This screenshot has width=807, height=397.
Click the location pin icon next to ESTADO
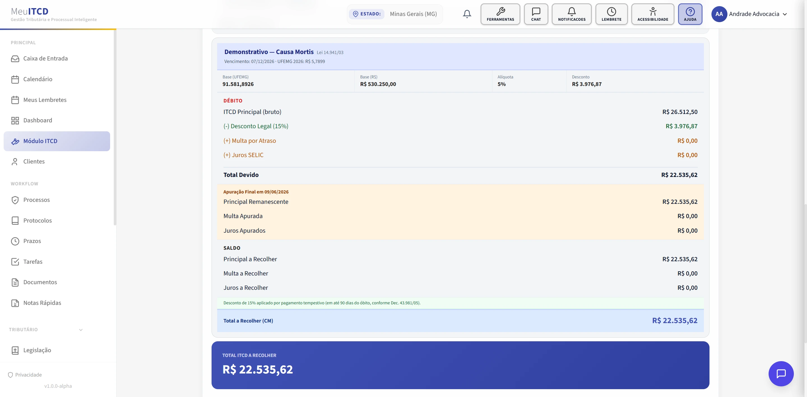click(356, 14)
